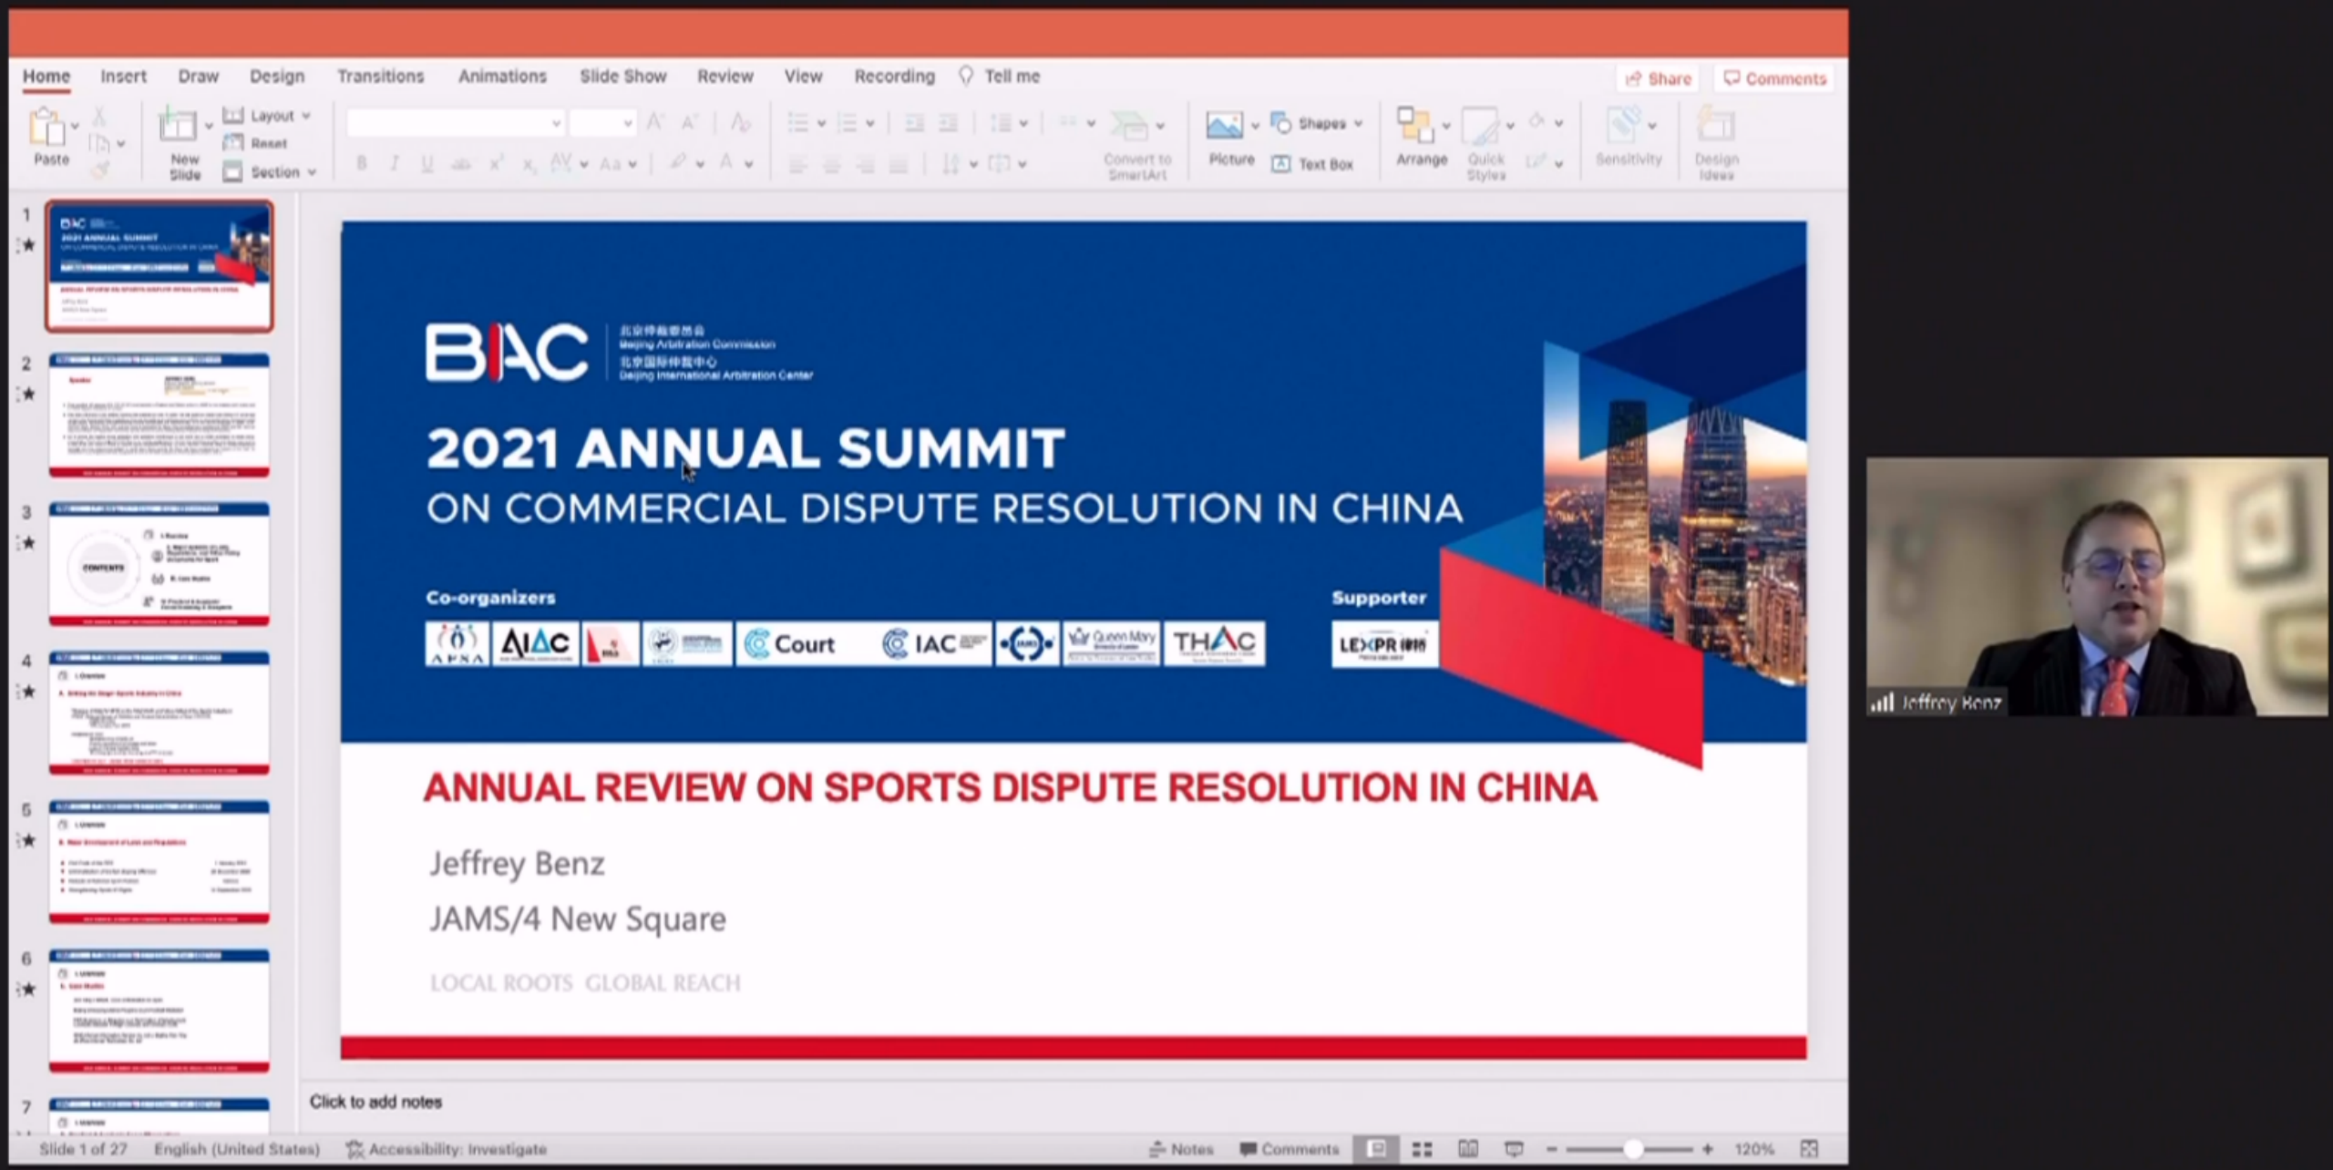
Task: Toggle Strikethrough formatting
Action: 461,164
